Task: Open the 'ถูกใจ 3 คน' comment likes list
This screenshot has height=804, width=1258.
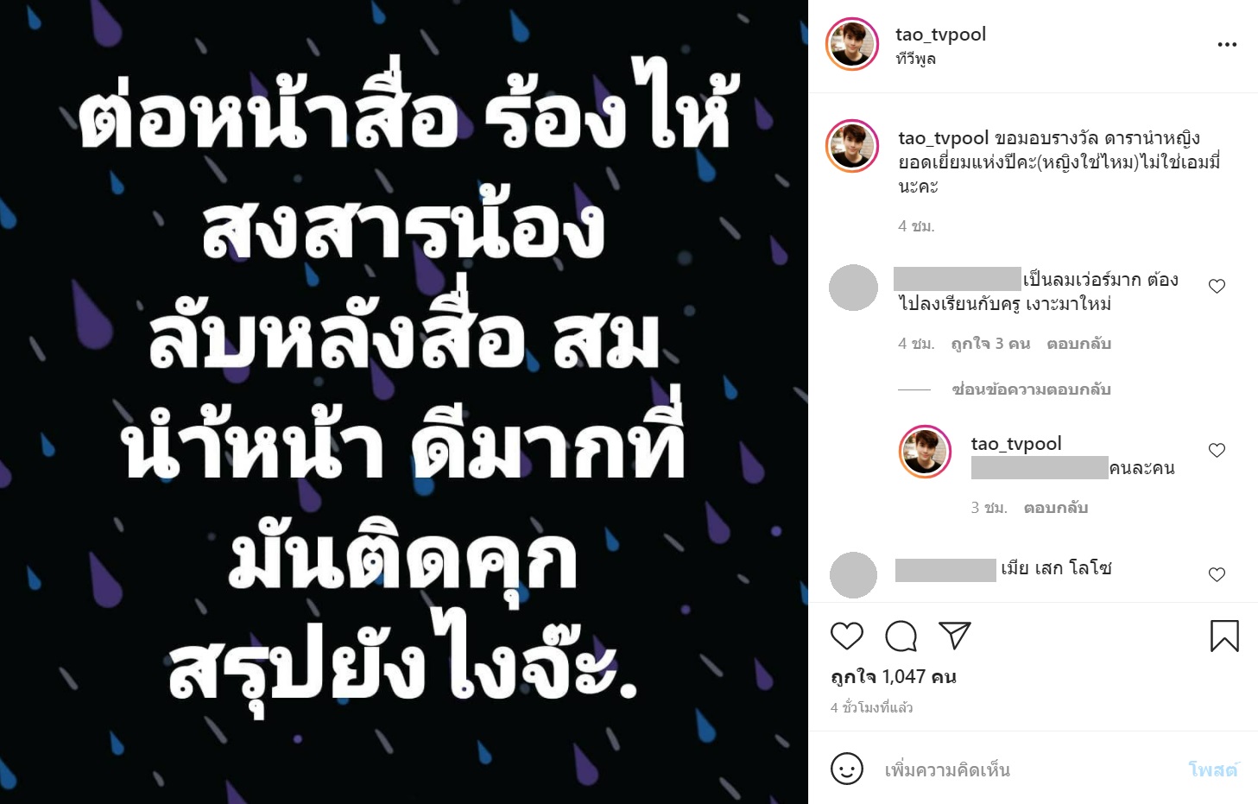Action: pyautogui.click(x=990, y=344)
